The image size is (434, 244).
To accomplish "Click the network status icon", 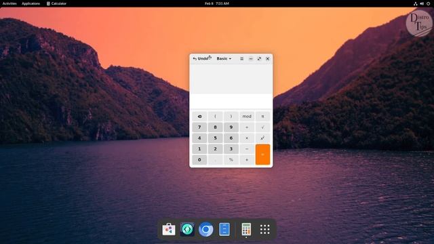I will click(415, 3).
